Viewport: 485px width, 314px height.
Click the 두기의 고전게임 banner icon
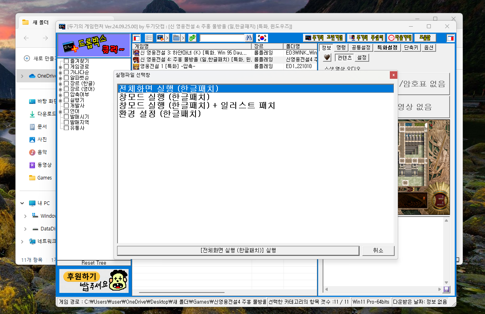(x=324, y=38)
